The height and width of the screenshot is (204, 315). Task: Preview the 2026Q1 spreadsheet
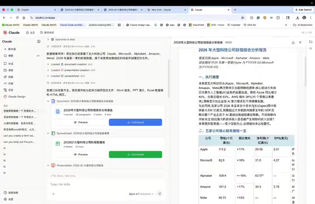pyautogui.click(x=81, y=154)
